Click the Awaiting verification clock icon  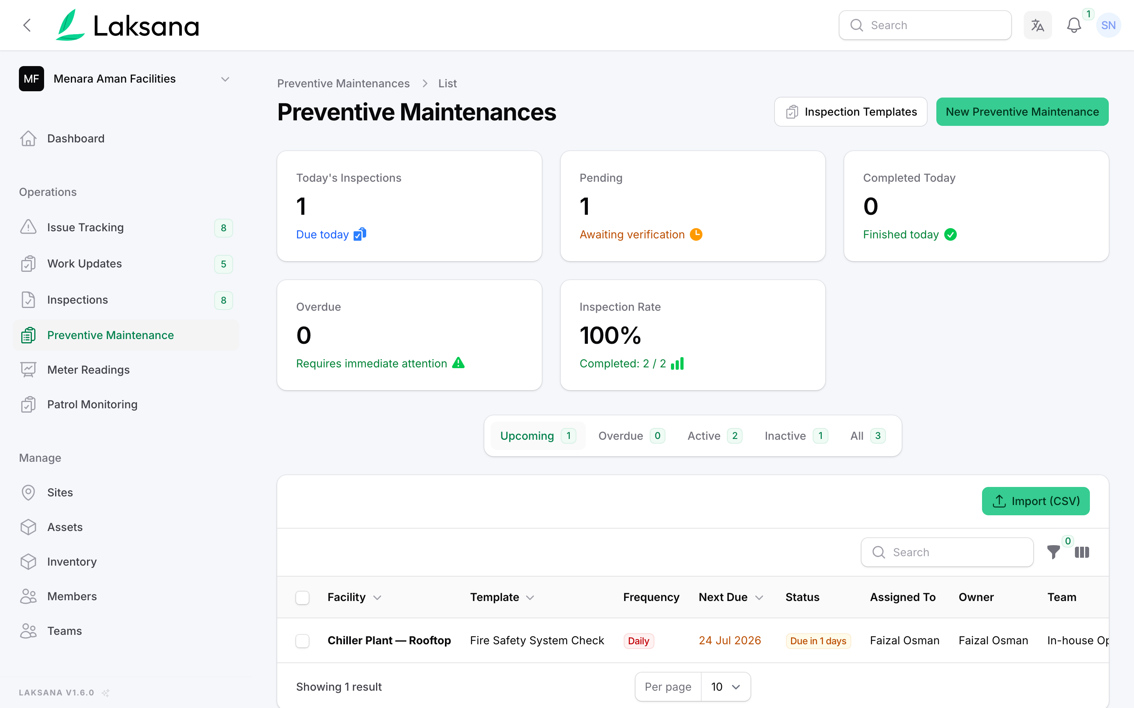pos(696,234)
